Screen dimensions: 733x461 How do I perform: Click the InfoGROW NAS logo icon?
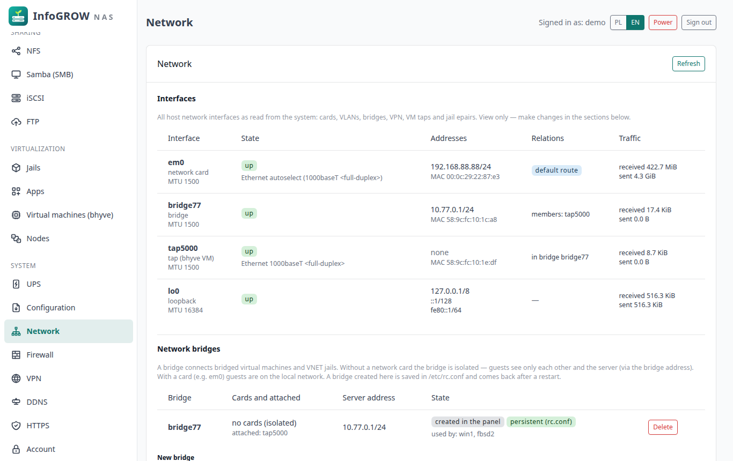point(18,16)
